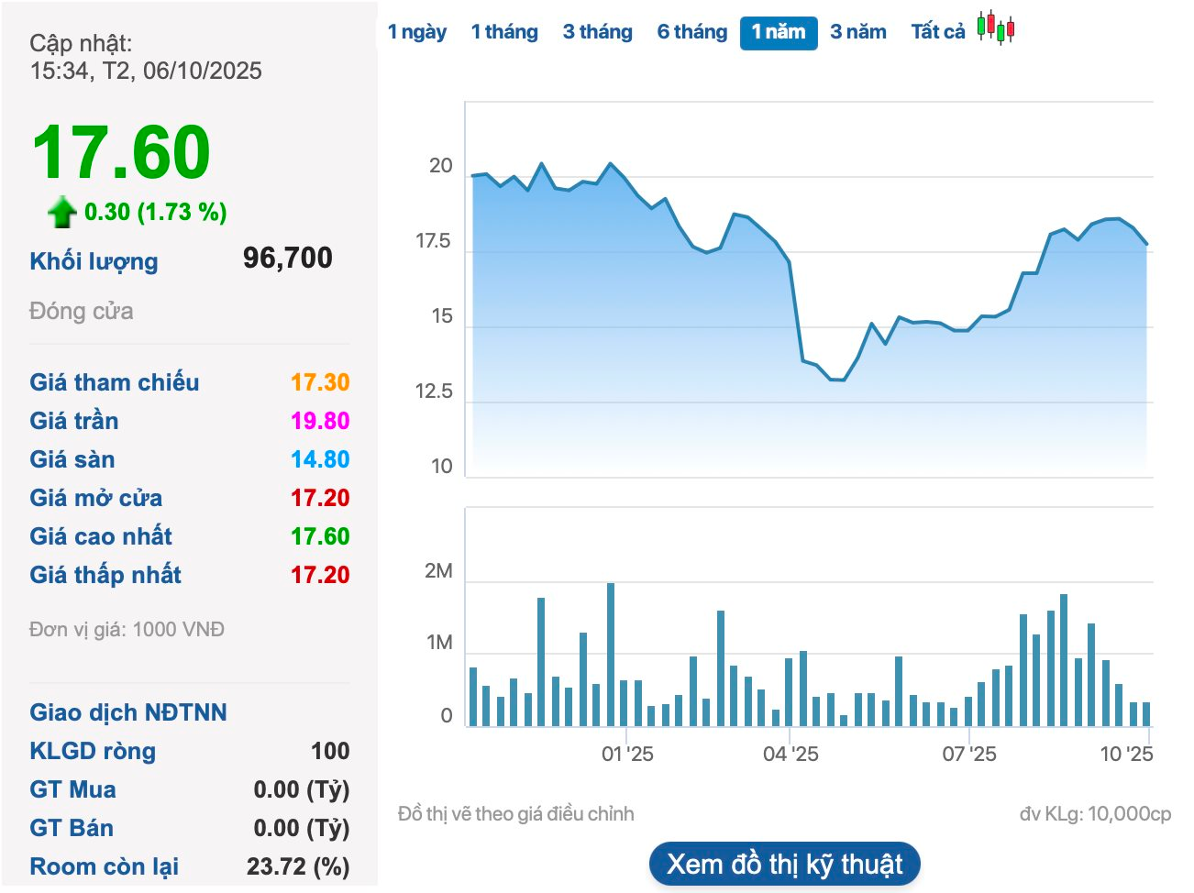Click the Giá sàn value 14.80
1194x893 pixels.
[x=319, y=459]
